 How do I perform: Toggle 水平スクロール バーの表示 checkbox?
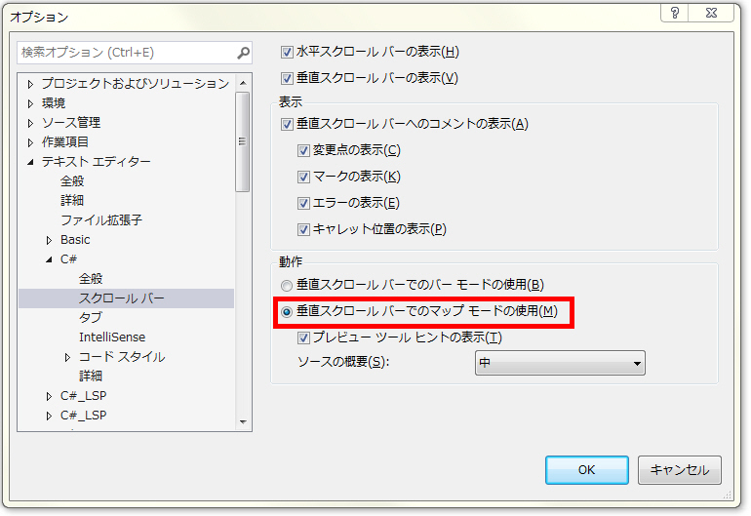tap(287, 52)
